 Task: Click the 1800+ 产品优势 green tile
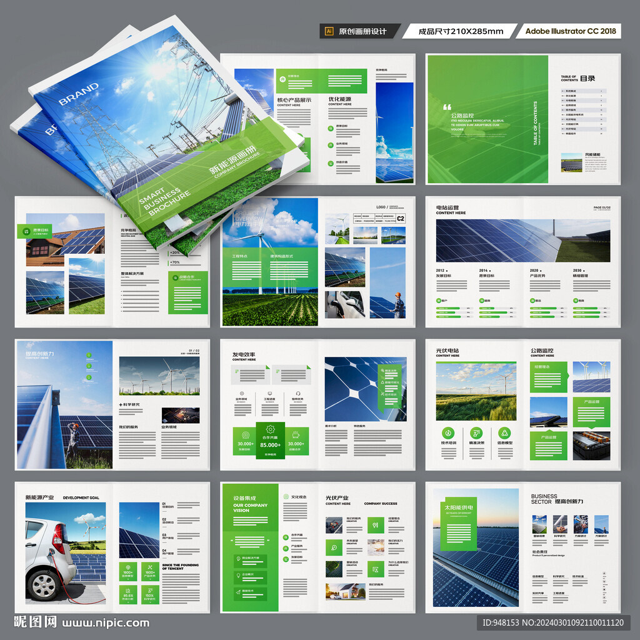coord(150,571)
